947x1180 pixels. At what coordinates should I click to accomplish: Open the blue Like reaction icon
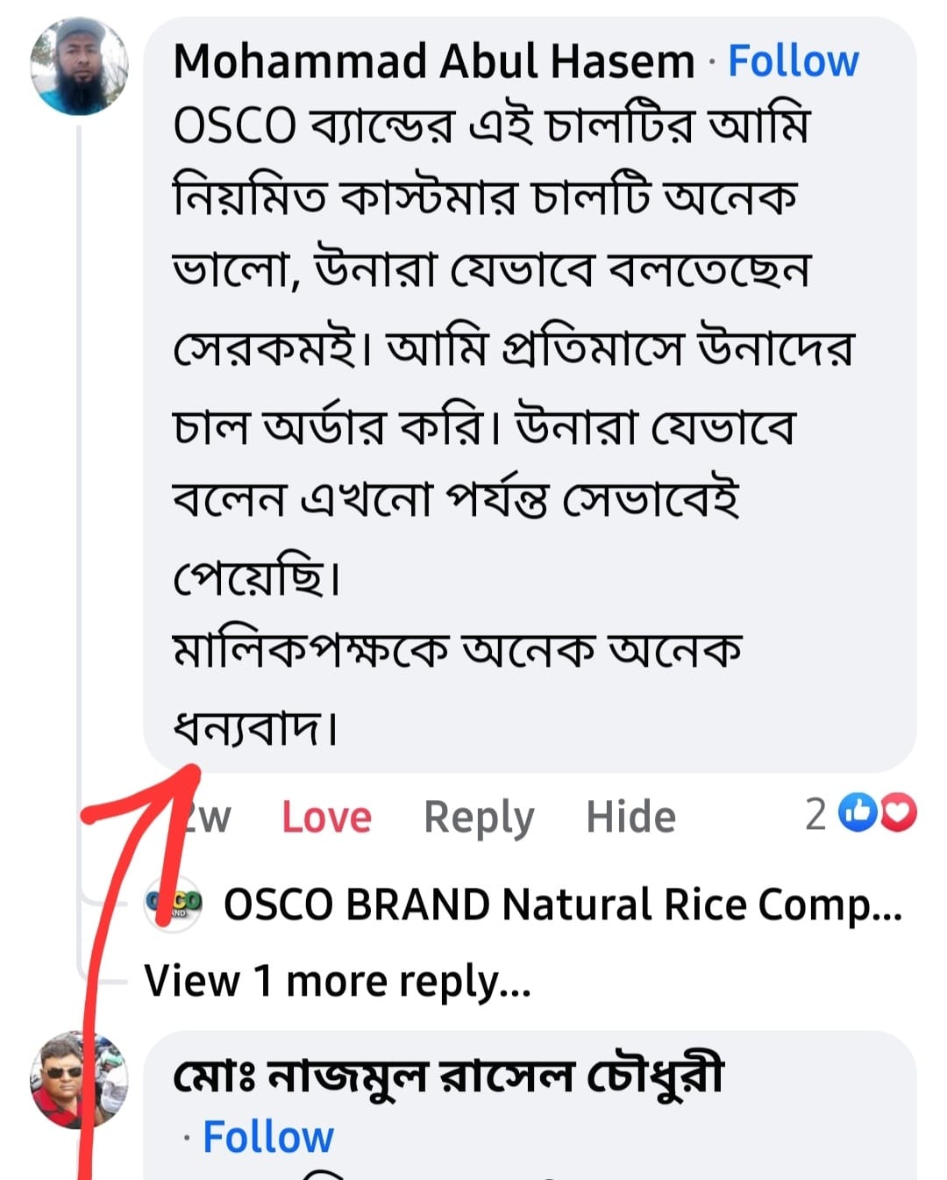(858, 813)
